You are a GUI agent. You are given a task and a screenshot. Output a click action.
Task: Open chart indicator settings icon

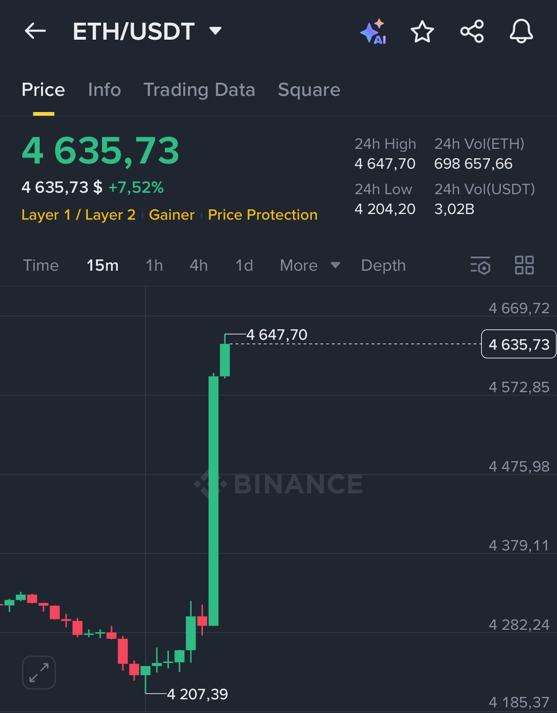[480, 266]
